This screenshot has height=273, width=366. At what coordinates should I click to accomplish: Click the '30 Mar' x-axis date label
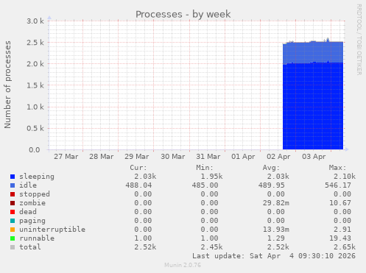coord(173,157)
